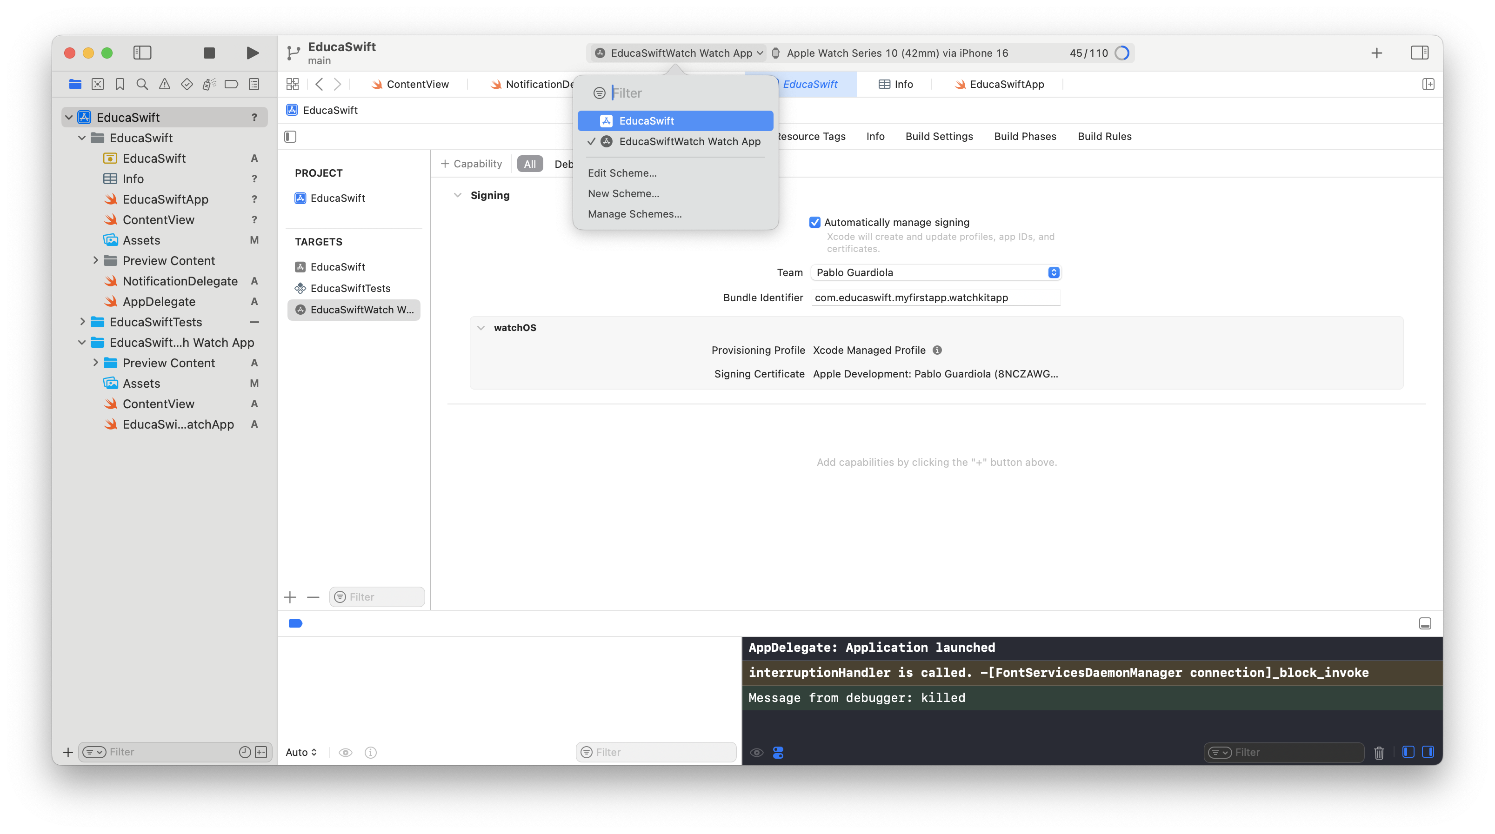Viewport: 1495px width, 834px height.
Task: Toggle the inspector panel on the right
Action: point(1420,53)
